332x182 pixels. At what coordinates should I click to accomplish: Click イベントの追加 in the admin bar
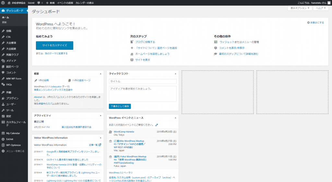(65, 3)
